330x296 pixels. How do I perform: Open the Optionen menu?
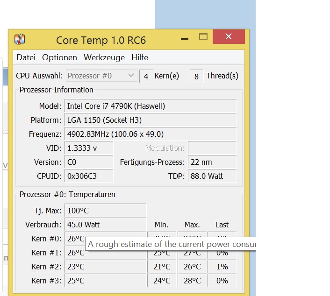coord(59,57)
